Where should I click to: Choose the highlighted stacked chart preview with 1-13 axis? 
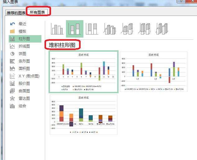click(x=83, y=72)
